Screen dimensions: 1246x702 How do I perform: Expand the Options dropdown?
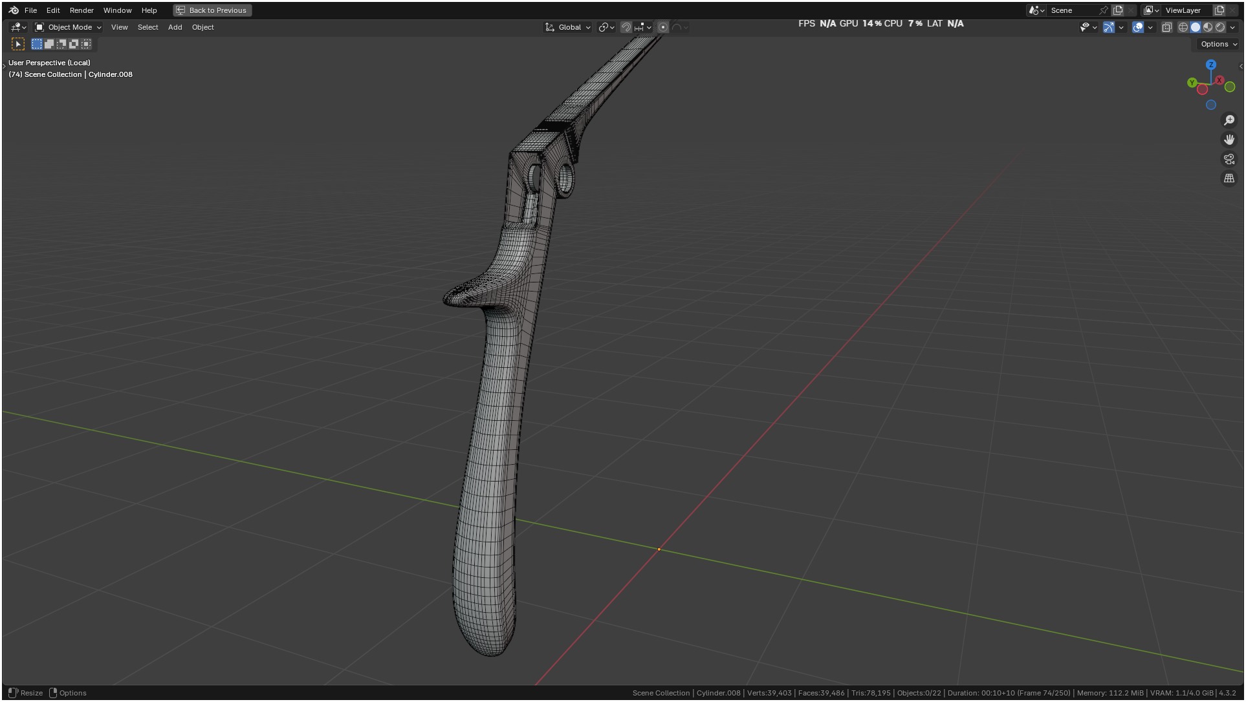[x=1218, y=44]
